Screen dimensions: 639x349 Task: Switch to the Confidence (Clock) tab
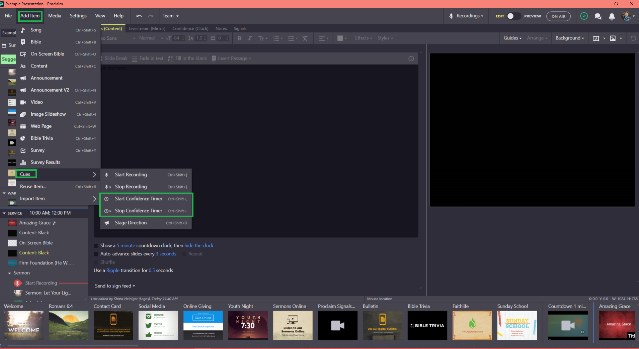[x=190, y=28]
